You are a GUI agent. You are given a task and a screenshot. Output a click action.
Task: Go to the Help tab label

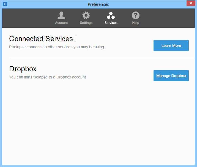tap(136, 23)
